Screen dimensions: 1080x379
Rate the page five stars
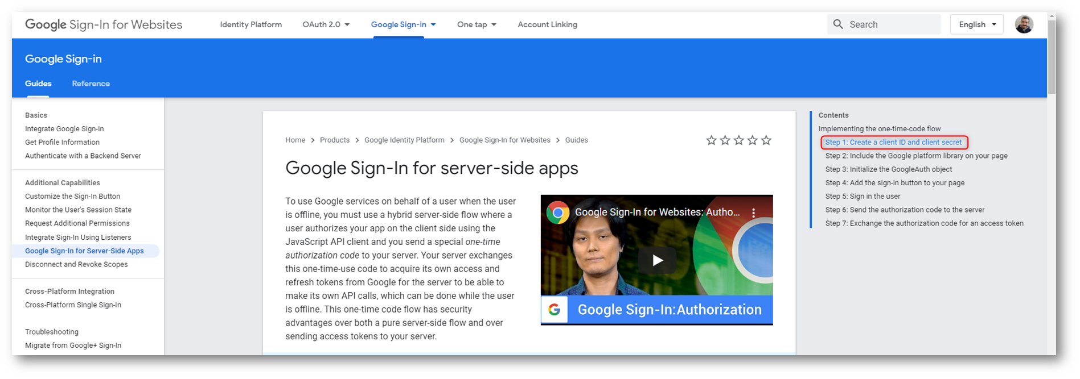[x=766, y=140]
